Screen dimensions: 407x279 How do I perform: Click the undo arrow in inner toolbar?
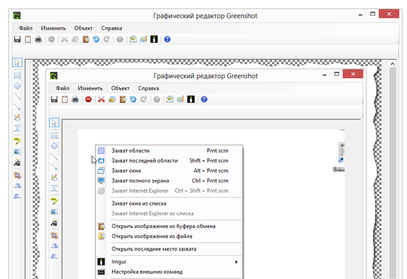click(x=133, y=99)
